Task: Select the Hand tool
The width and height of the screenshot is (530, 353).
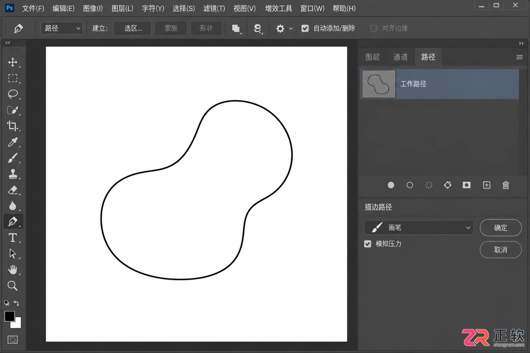Action: pos(13,270)
